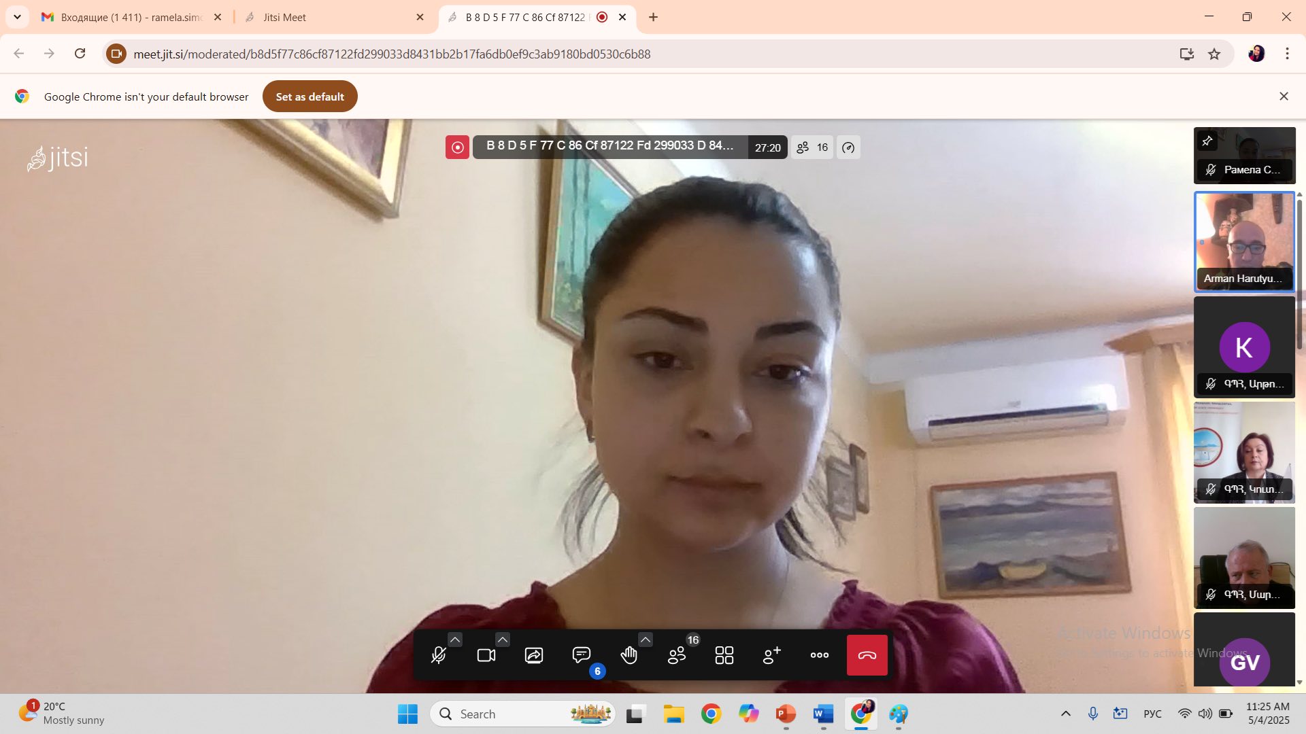Expand audio settings arrow beside the microphone
Image resolution: width=1306 pixels, height=734 pixels.
[x=455, y=640]
